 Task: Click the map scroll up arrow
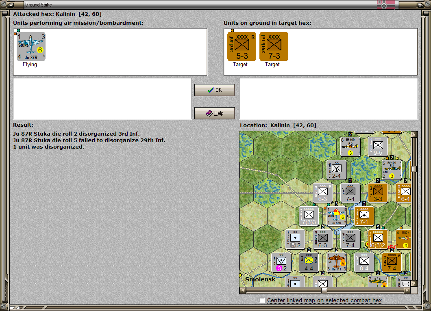tap(414, 134)
